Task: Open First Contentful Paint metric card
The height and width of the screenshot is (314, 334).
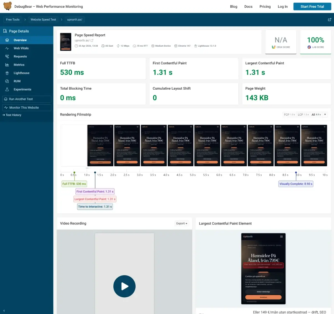Action: tap(194, 69)
